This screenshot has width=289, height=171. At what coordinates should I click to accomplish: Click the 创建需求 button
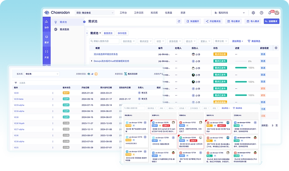[271, 21]
